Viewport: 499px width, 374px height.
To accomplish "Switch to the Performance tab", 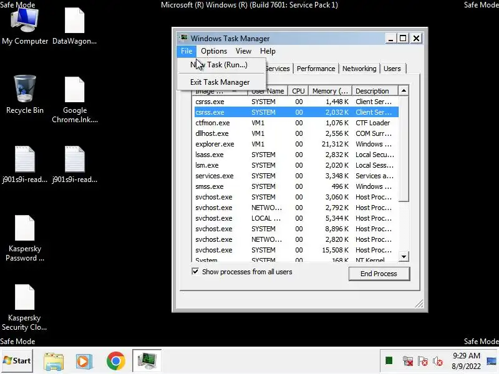I will pyautogui.click(x=316, y=69).
